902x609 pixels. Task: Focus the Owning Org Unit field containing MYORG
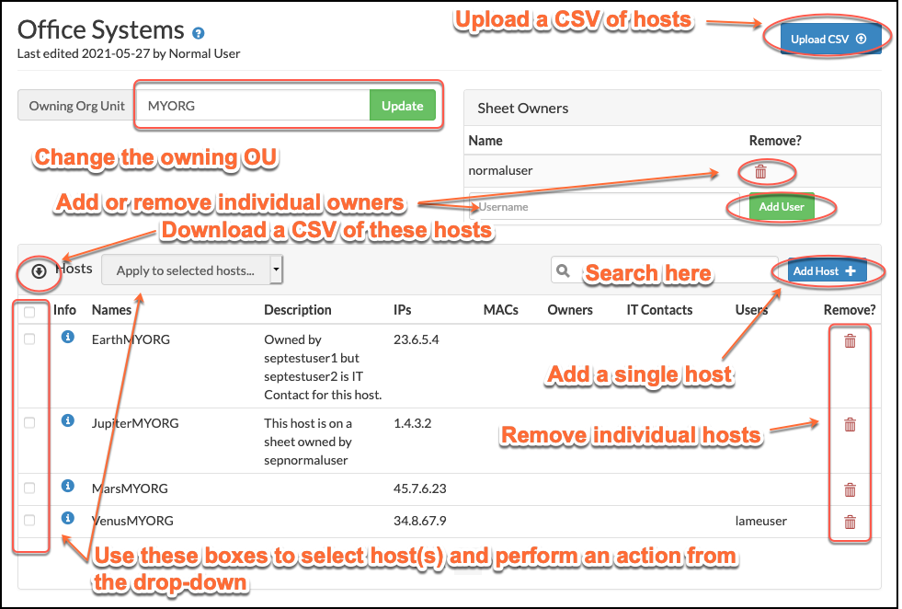[253, 106]
